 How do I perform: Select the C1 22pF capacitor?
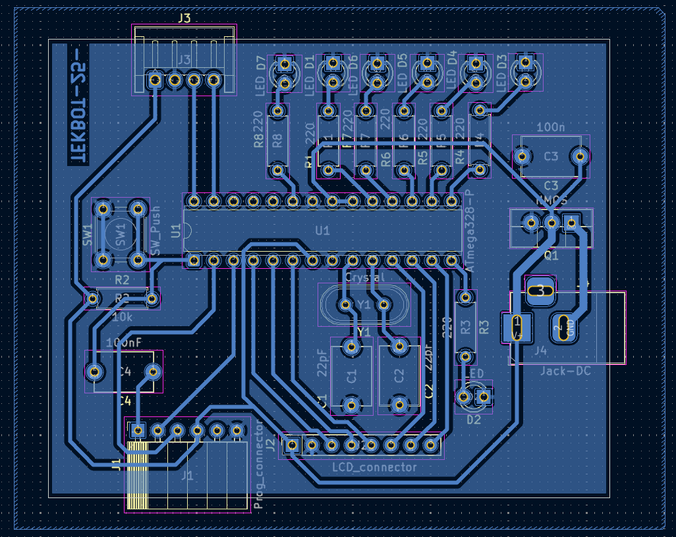pyautogui.click(x=351, y=376)
